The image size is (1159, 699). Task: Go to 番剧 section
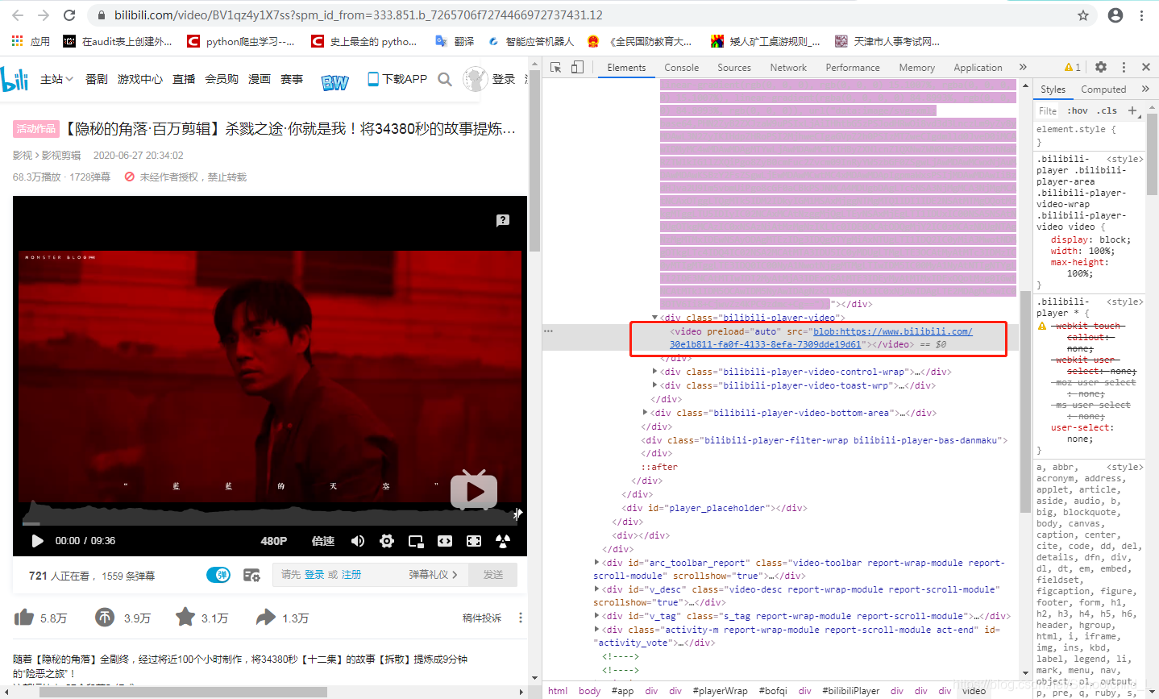(97, 79)
